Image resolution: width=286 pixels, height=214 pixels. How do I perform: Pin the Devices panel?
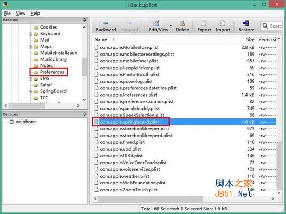84,114
